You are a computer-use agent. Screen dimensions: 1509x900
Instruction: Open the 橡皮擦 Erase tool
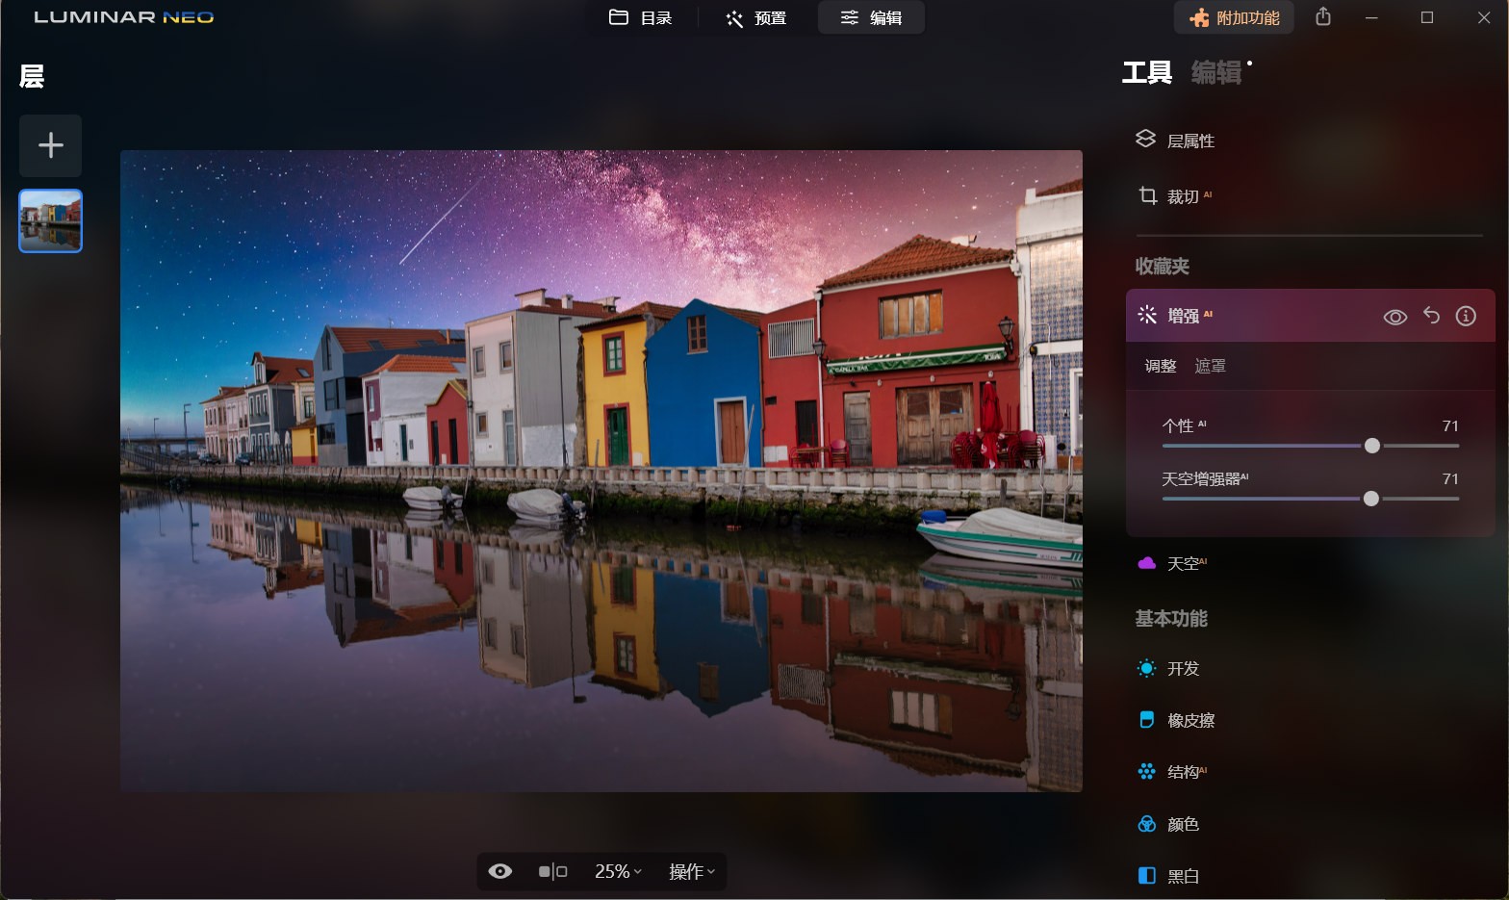[x=1176, y=720]
